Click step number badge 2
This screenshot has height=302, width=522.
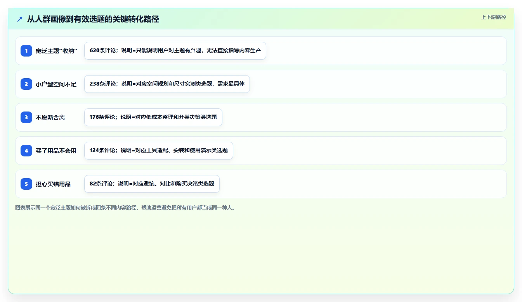tap(26, 84)
